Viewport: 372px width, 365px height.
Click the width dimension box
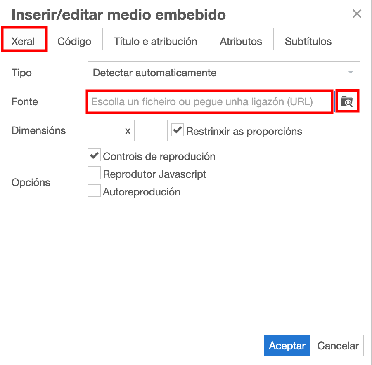[x=104, y=131]
